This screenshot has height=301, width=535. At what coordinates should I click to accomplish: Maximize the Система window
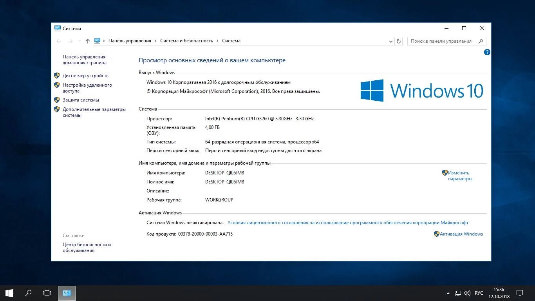pyautogui.click(x=464, y=28)
